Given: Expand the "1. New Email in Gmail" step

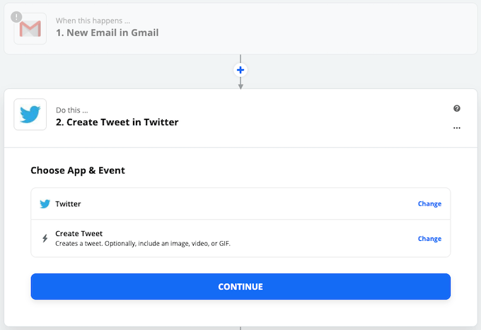Looking at the screenshot, I should 108,33.
